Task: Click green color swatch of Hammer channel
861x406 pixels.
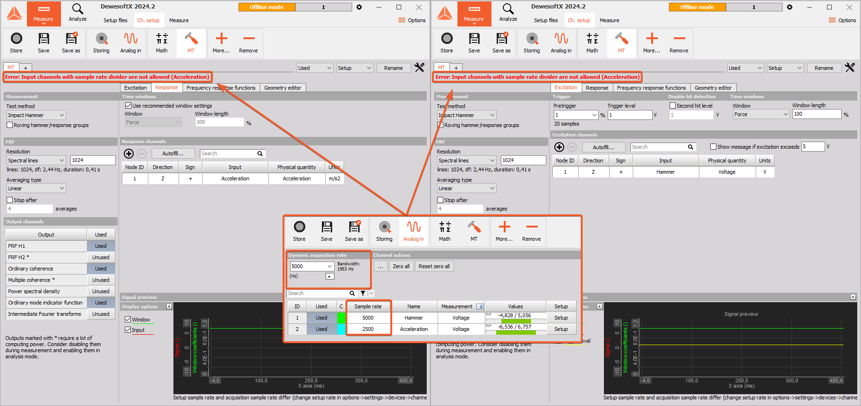Action: click(341, 318)
